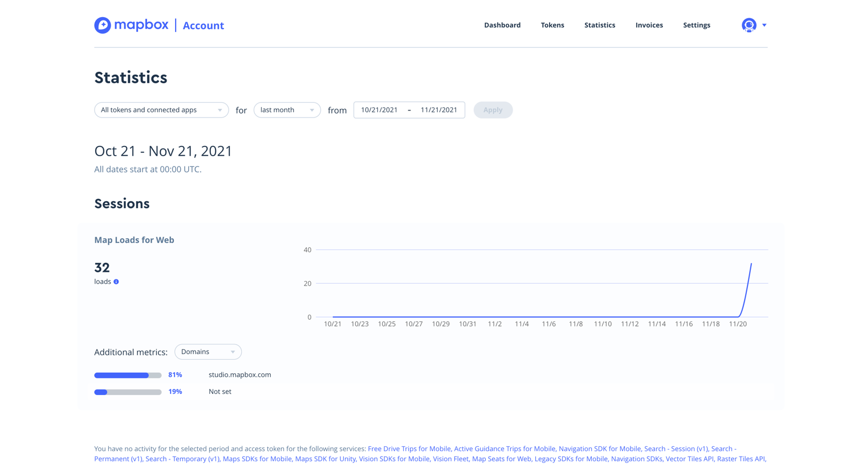862x464 pixels.
Task: Click the Mapbox logo icon
Action: [x=103, y=25]
